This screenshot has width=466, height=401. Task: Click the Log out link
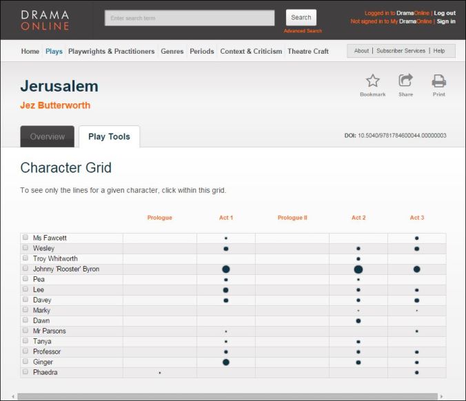click(445, 13)
